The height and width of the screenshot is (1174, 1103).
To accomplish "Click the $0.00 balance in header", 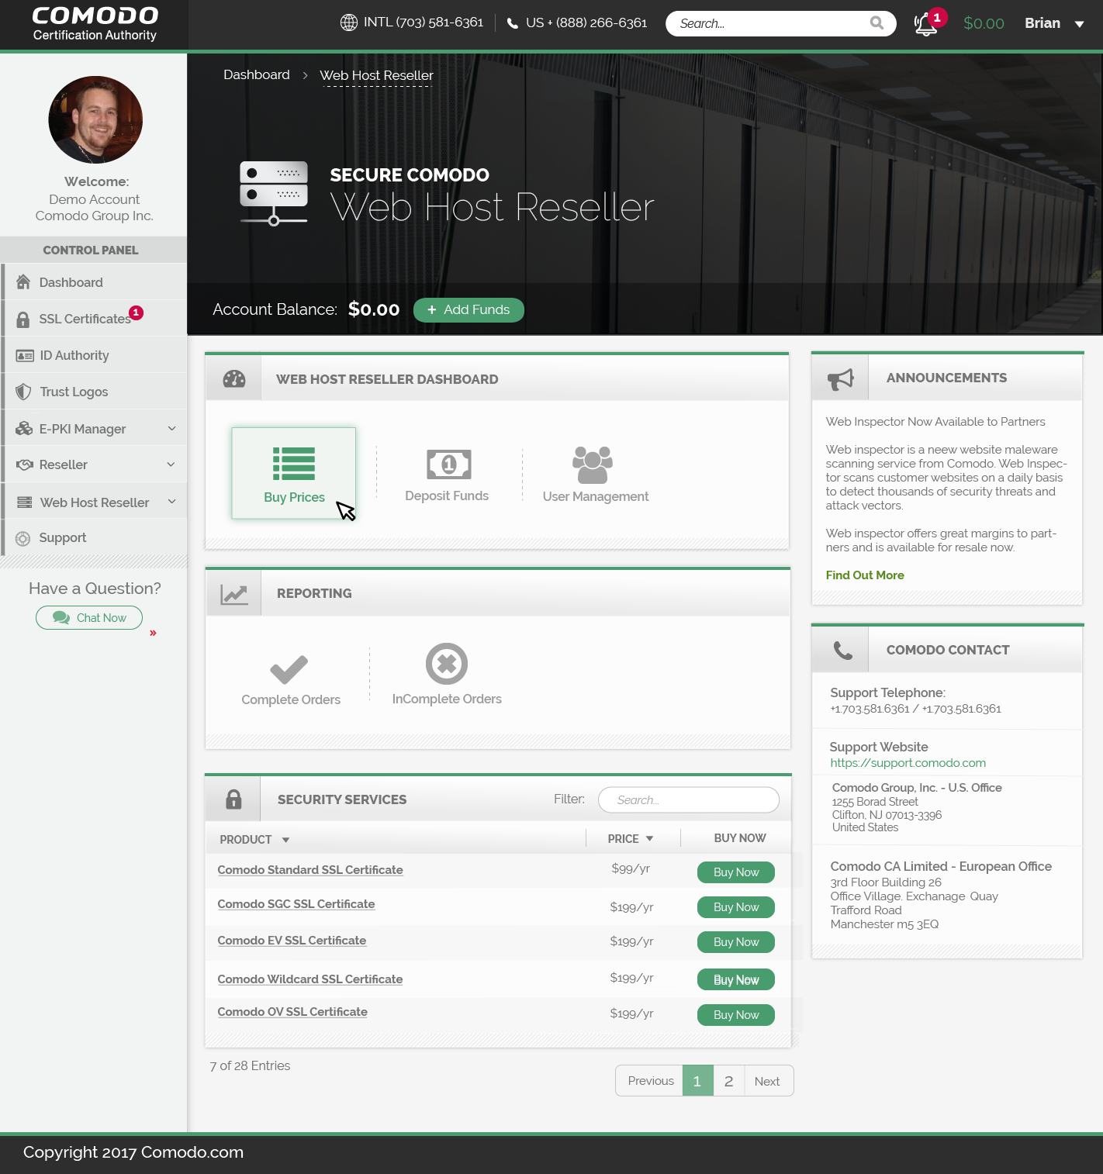I will pyautogui.click(x=984, y=23).
